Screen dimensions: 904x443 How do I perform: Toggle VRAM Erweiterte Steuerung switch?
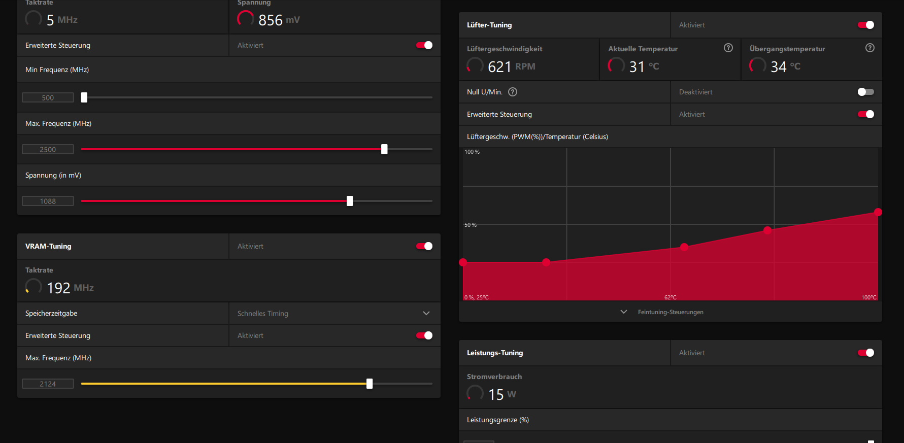coord(424,335)
